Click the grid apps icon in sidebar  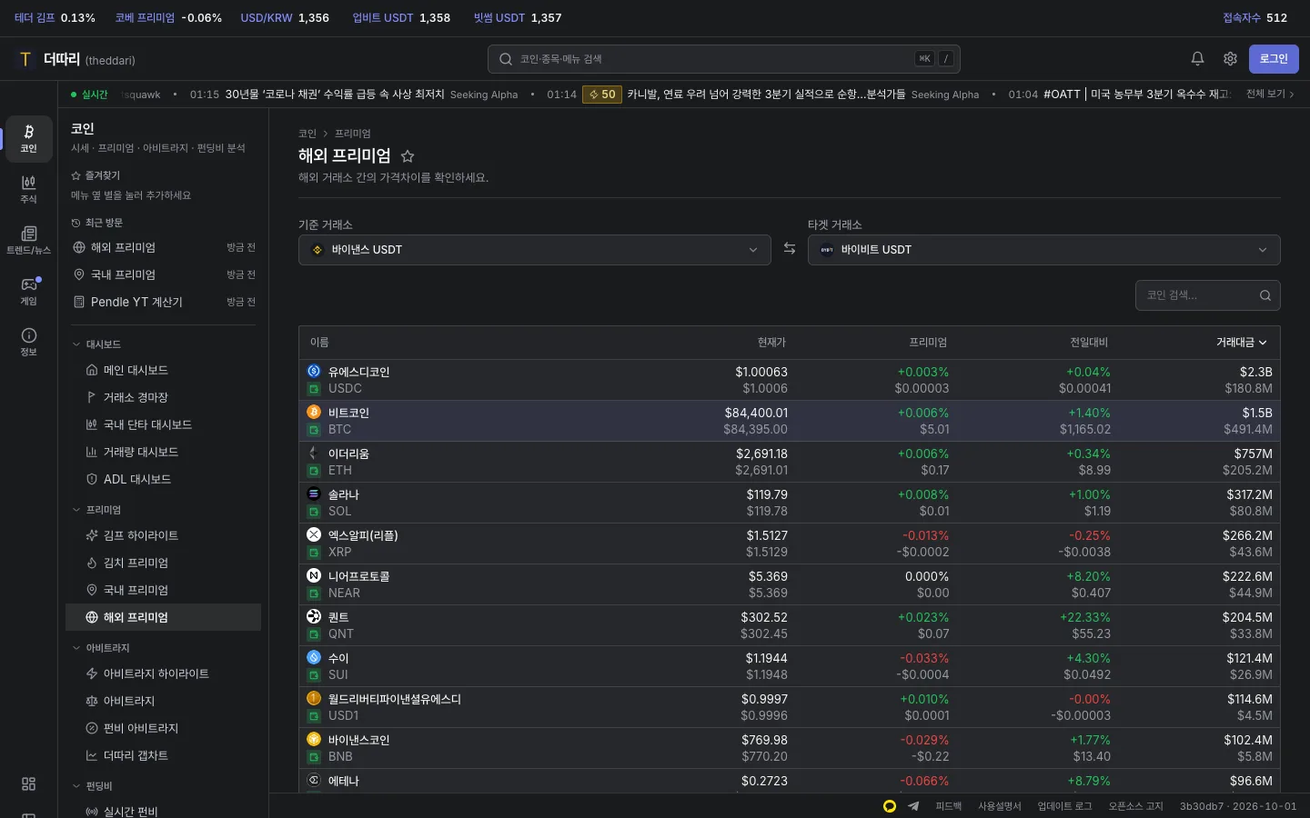pos(29,783)
